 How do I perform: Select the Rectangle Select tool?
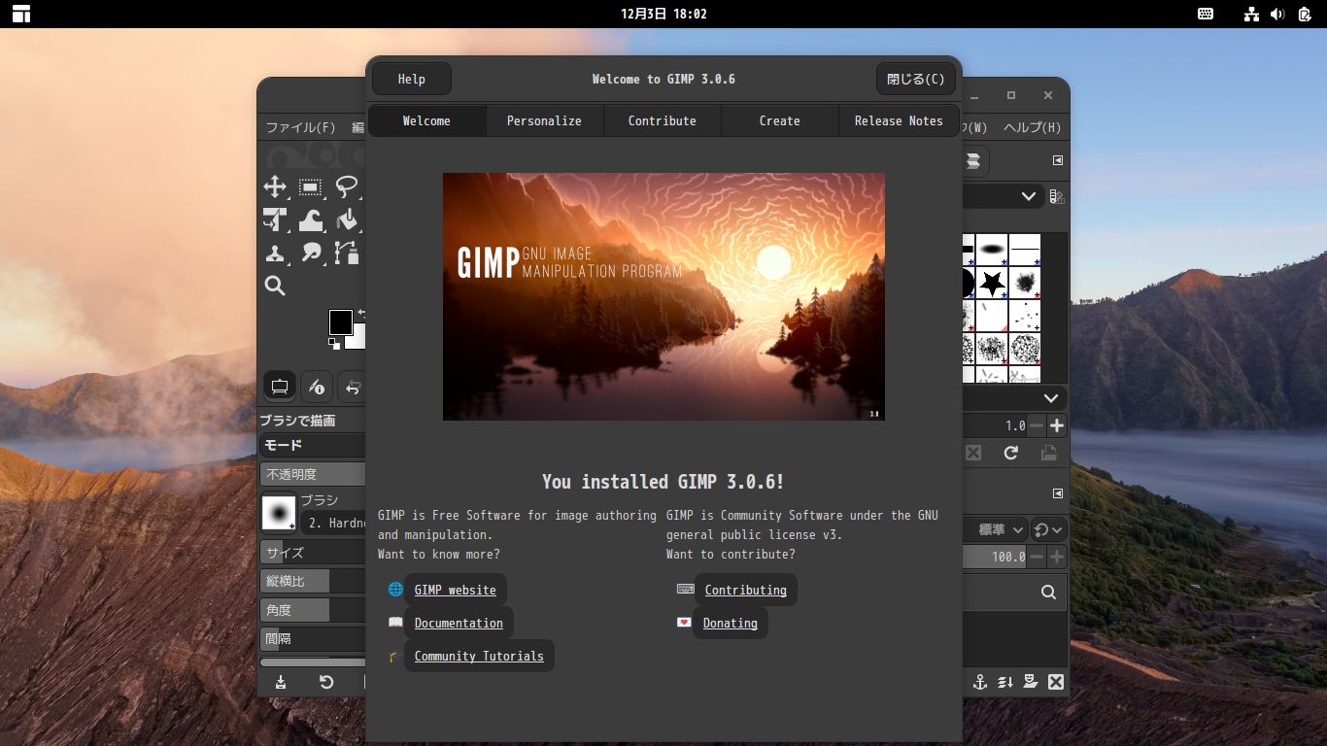coord(311,186)
